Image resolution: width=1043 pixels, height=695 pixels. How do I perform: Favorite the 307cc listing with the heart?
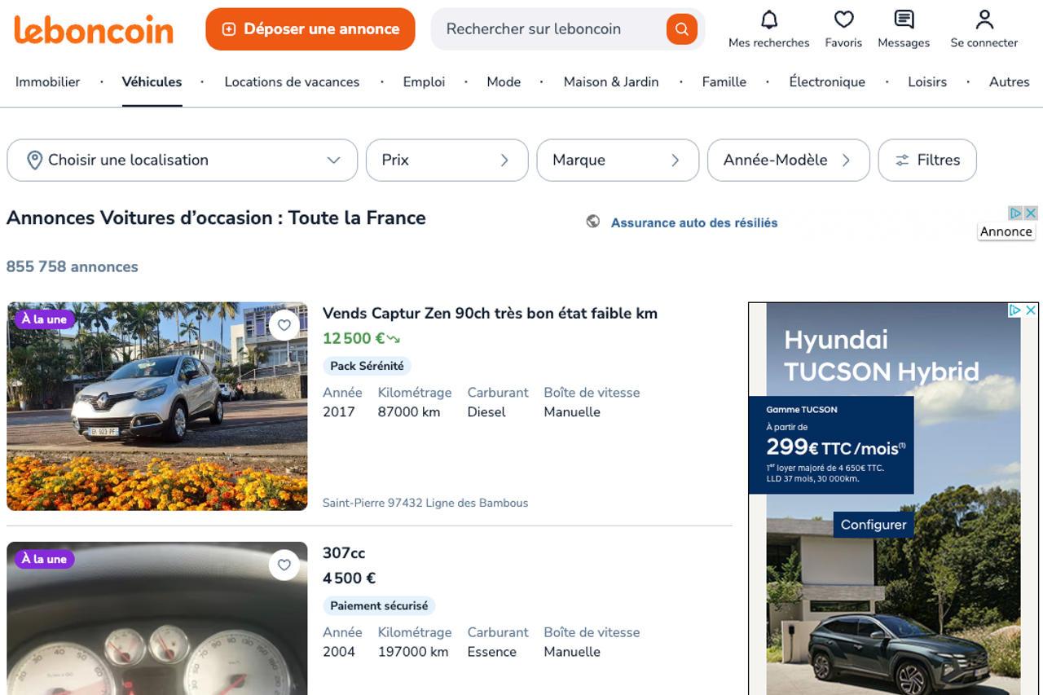pyautogui.click(x=284, y=564)
